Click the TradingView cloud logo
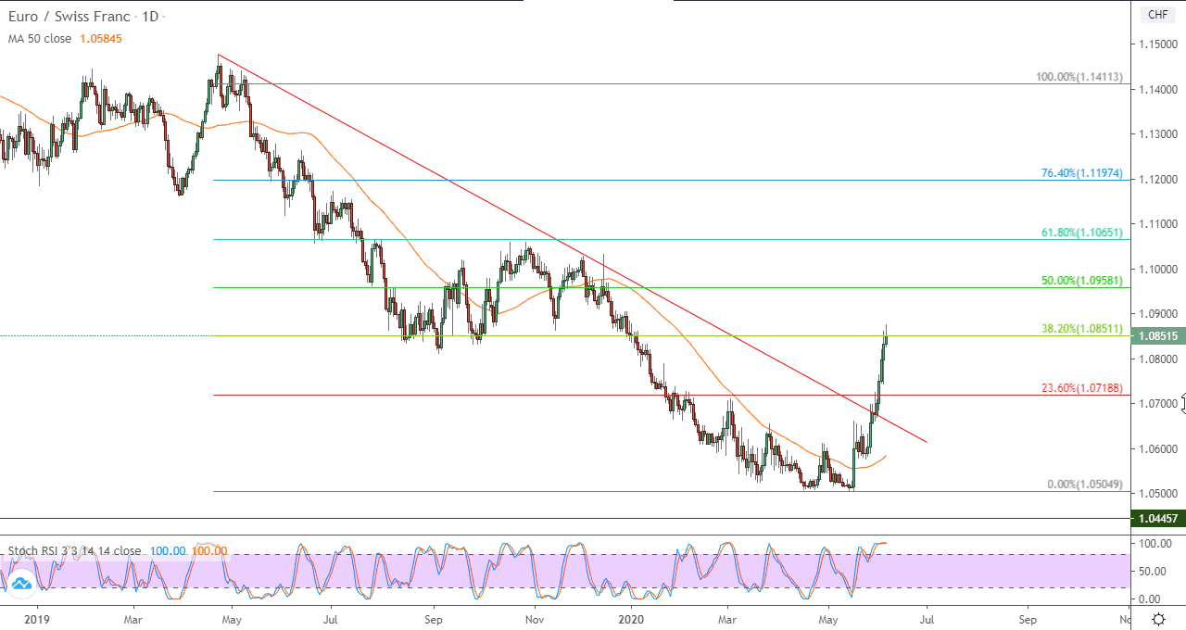Image resolution: width=1186 pixels, height=630 pixels. coord(20,582)
